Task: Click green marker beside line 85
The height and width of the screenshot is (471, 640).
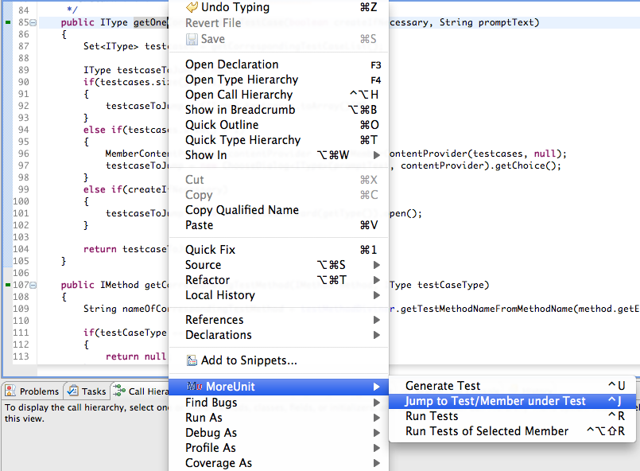Action: point(7,22)
